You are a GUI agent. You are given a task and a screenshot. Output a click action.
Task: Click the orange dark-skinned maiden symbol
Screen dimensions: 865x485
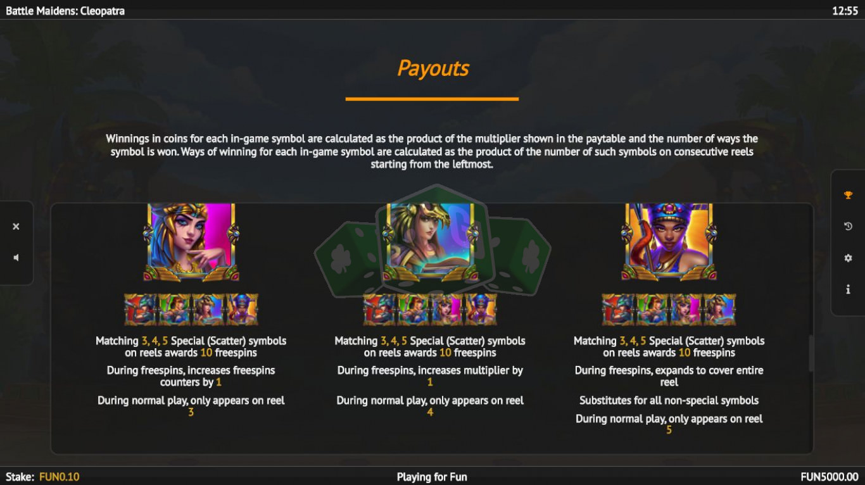(x=669, y=242)
